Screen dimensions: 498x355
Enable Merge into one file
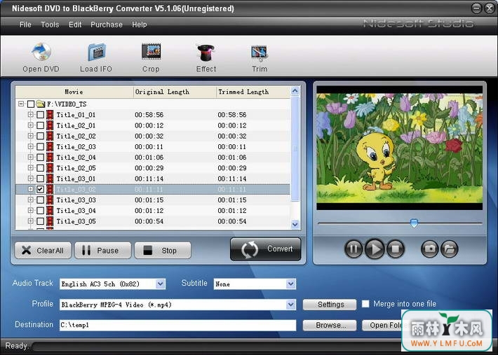[365, 304]
